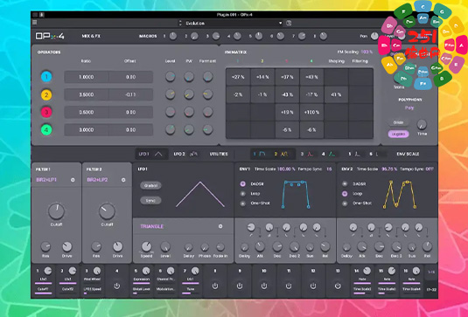Select One-Shot mode for ENV 2
Image resolution: width=468 pixels, height=317 pixels.
pyautogui.click(x=345, y=203)
